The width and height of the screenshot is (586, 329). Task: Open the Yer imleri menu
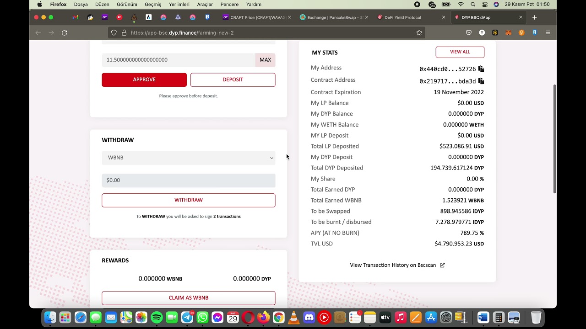[179, 4]
